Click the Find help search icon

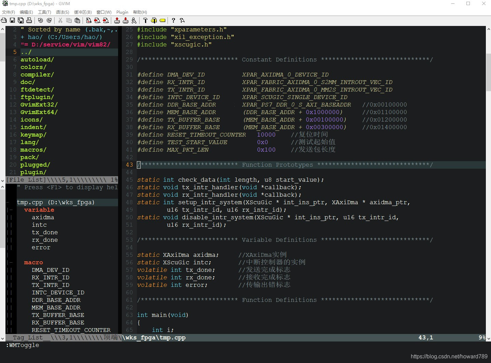pyautogui.click(x=182, y=20)
